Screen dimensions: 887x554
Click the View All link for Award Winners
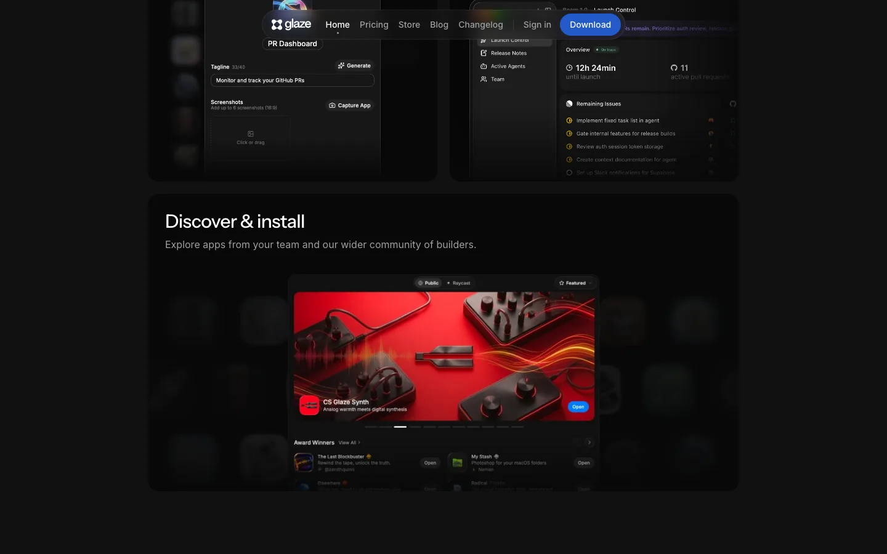point(349,443)
